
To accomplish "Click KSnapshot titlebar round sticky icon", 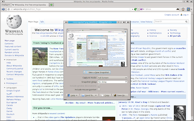I will click(x=121, y=22).
